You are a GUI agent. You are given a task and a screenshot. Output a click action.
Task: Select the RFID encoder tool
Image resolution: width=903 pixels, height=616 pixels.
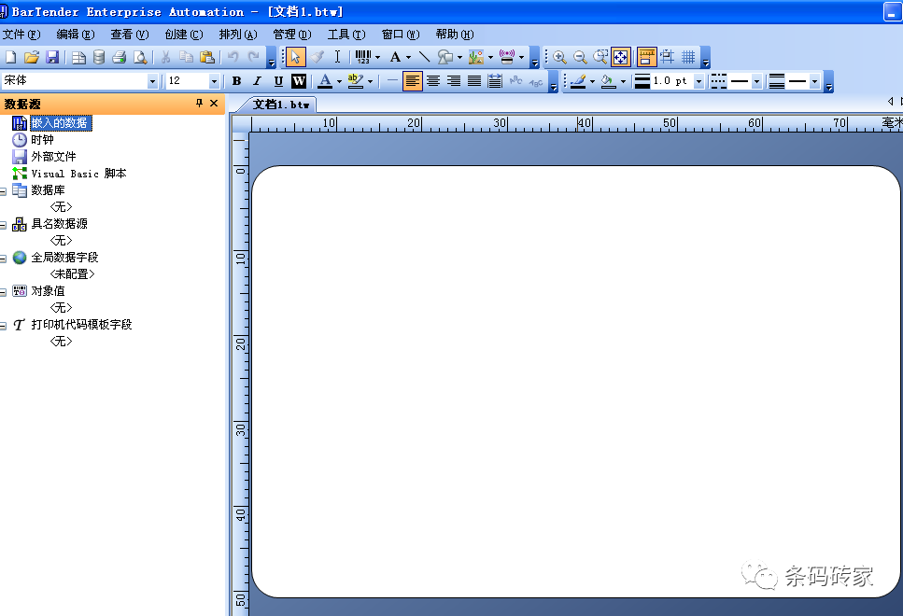pos(507,57)
